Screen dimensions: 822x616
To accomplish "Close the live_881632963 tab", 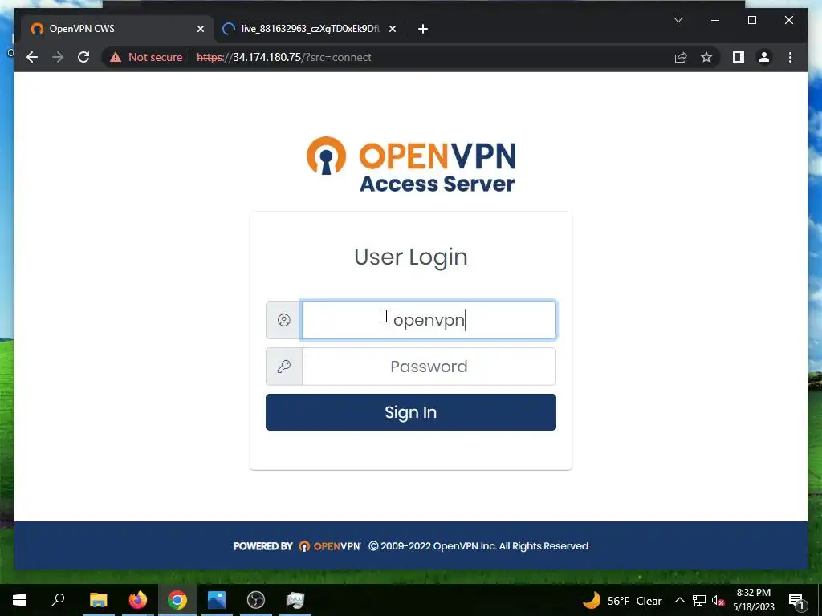I will coord(392,29).
